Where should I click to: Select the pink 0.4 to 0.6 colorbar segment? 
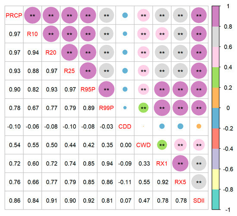tap(215, 57)
